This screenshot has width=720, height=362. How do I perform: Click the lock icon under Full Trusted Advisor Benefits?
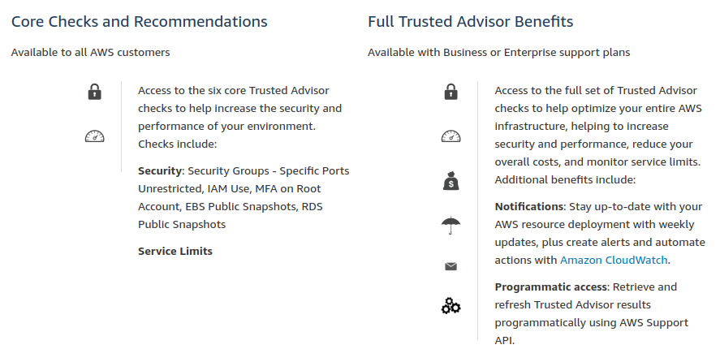pos(451,92)
